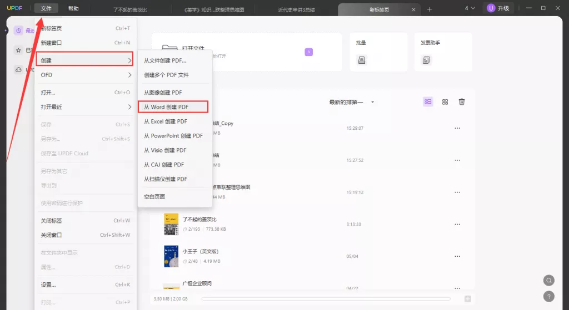The height and width of the screenshot is (310, 569).
Task: Select 新建窗口 menu entry
Action: click(86, 43)
